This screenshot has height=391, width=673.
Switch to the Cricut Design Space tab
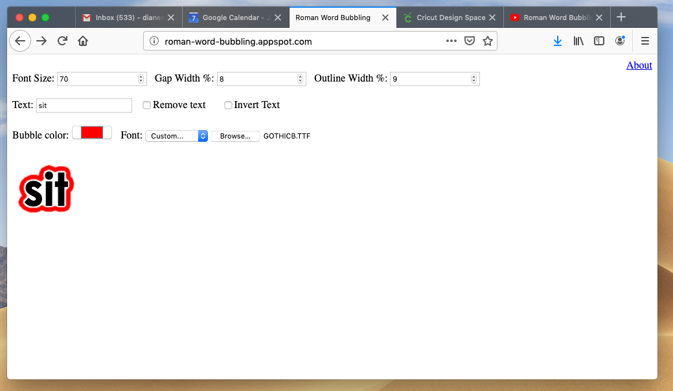click(450, 17)
